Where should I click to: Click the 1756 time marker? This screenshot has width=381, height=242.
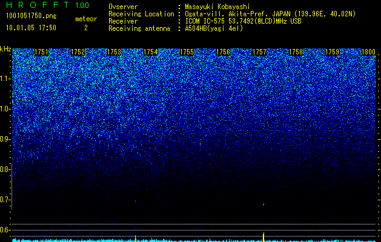pos(223,52)
